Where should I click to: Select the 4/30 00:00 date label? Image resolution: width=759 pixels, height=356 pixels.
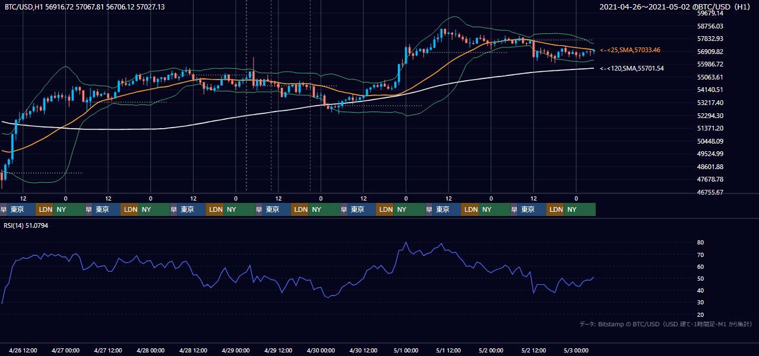coord(321,350)
